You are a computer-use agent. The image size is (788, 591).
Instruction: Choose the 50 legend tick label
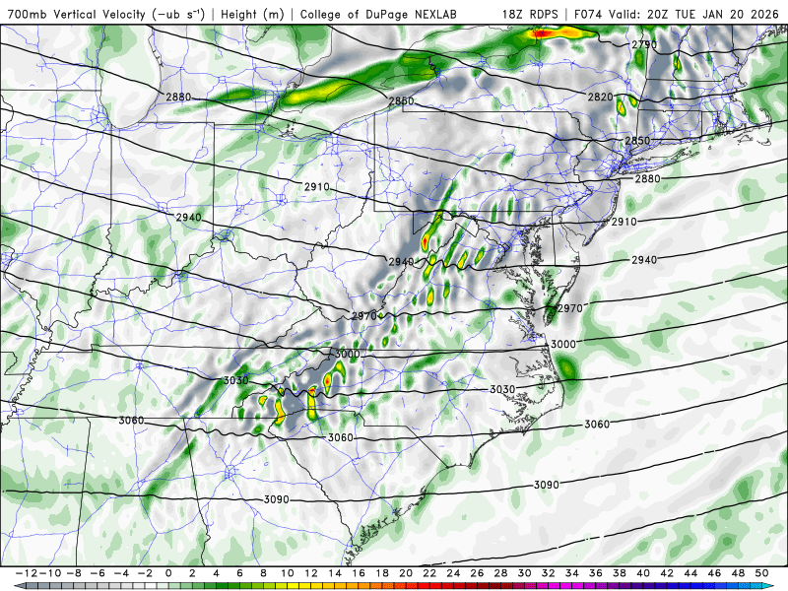click(x=761, y=573)
